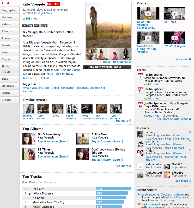
Task: Open Don't Look Away album cover
Action: coord(29,139)
